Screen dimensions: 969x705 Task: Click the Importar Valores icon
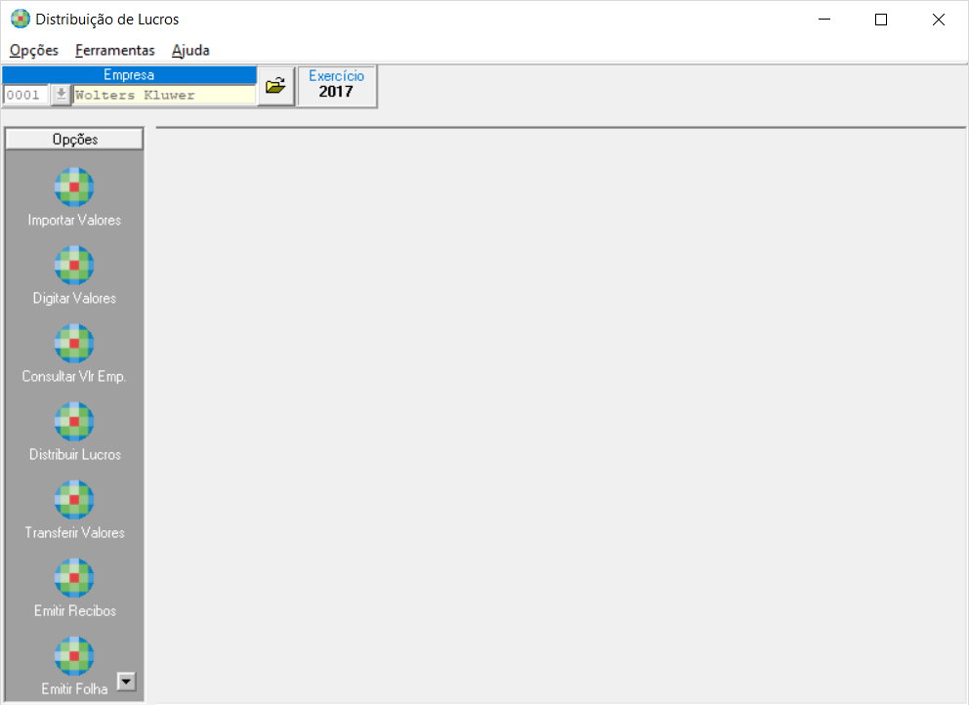74,187
